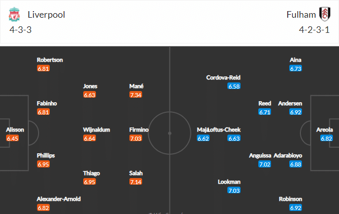Select Lookman's 7.03 rating badge
This screenshot has width=339, height=214.
coord(234,191)
